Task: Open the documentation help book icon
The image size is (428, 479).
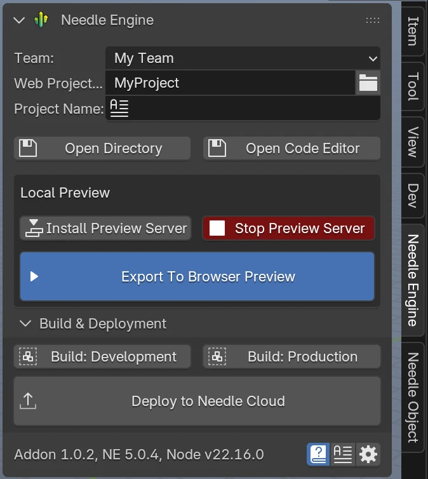Action: (318, 454)
